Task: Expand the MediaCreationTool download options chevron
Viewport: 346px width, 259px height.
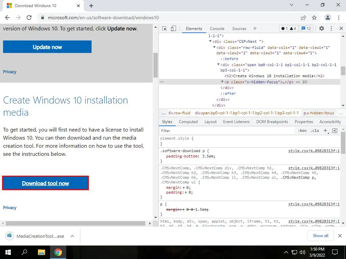Action: pos(72,236)
